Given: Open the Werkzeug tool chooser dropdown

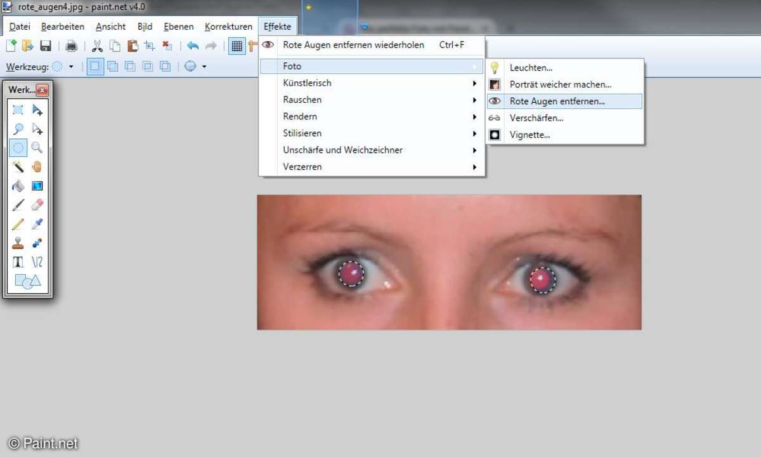Looking at the screenshot, I should [62, 66].
